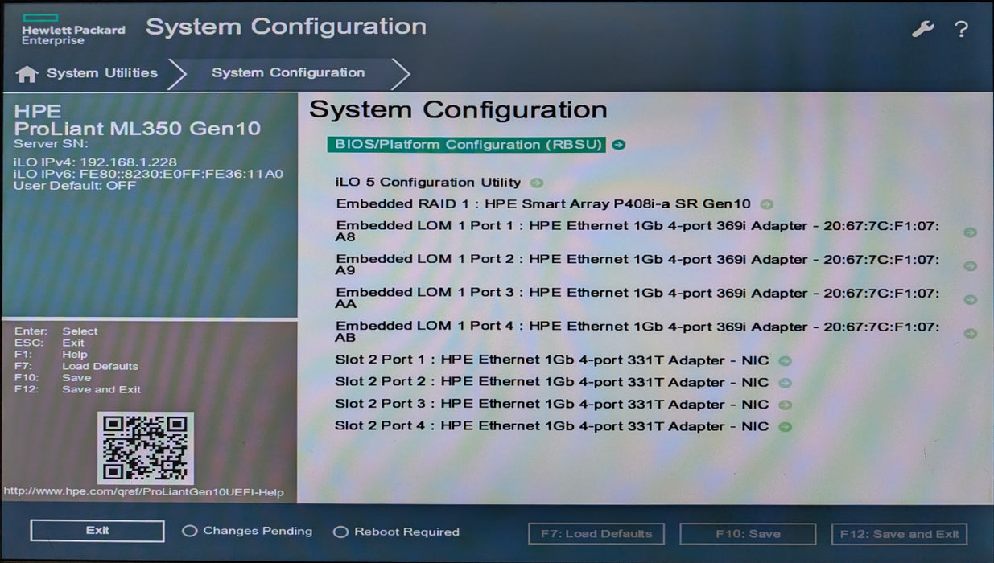This screenshot has height=563, width=994.
Task: Open the hpe.com ProLiantGen10UEFI-Help URL
Action: point(144,492)
